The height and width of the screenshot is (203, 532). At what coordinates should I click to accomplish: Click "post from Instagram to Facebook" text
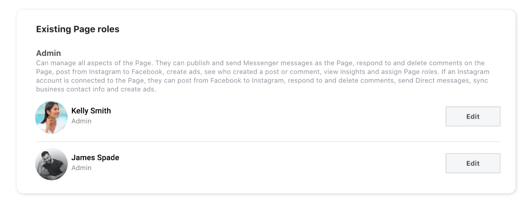coord(109,72)
